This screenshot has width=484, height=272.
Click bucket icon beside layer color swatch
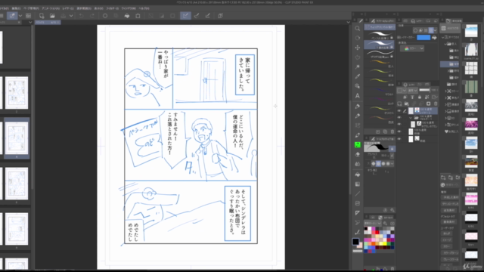(434, 37)
